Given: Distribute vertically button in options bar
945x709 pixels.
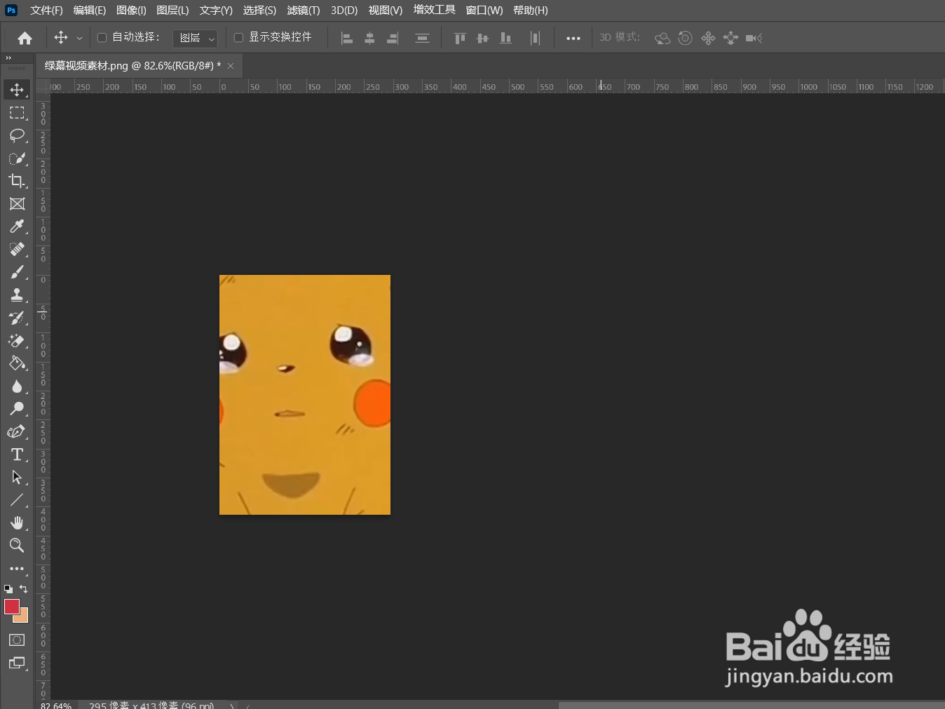Looking at the screenshot, I should tap(422, 38).
